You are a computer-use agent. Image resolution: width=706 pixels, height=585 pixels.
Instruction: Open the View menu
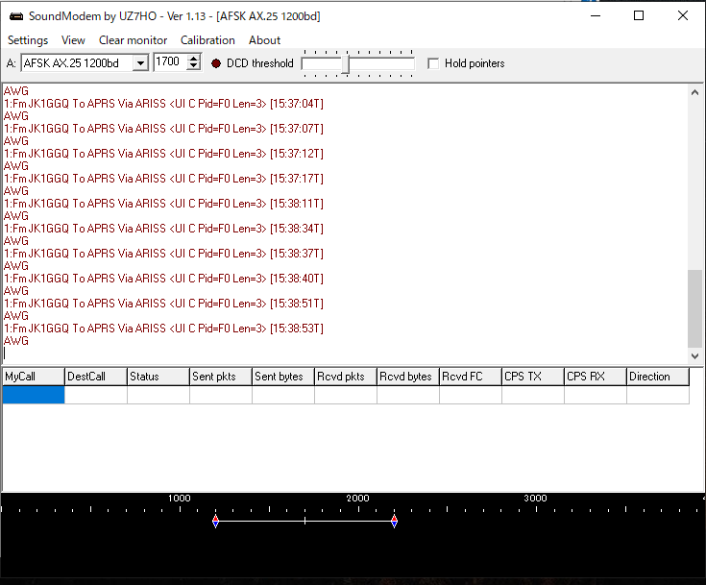(73, 40)
